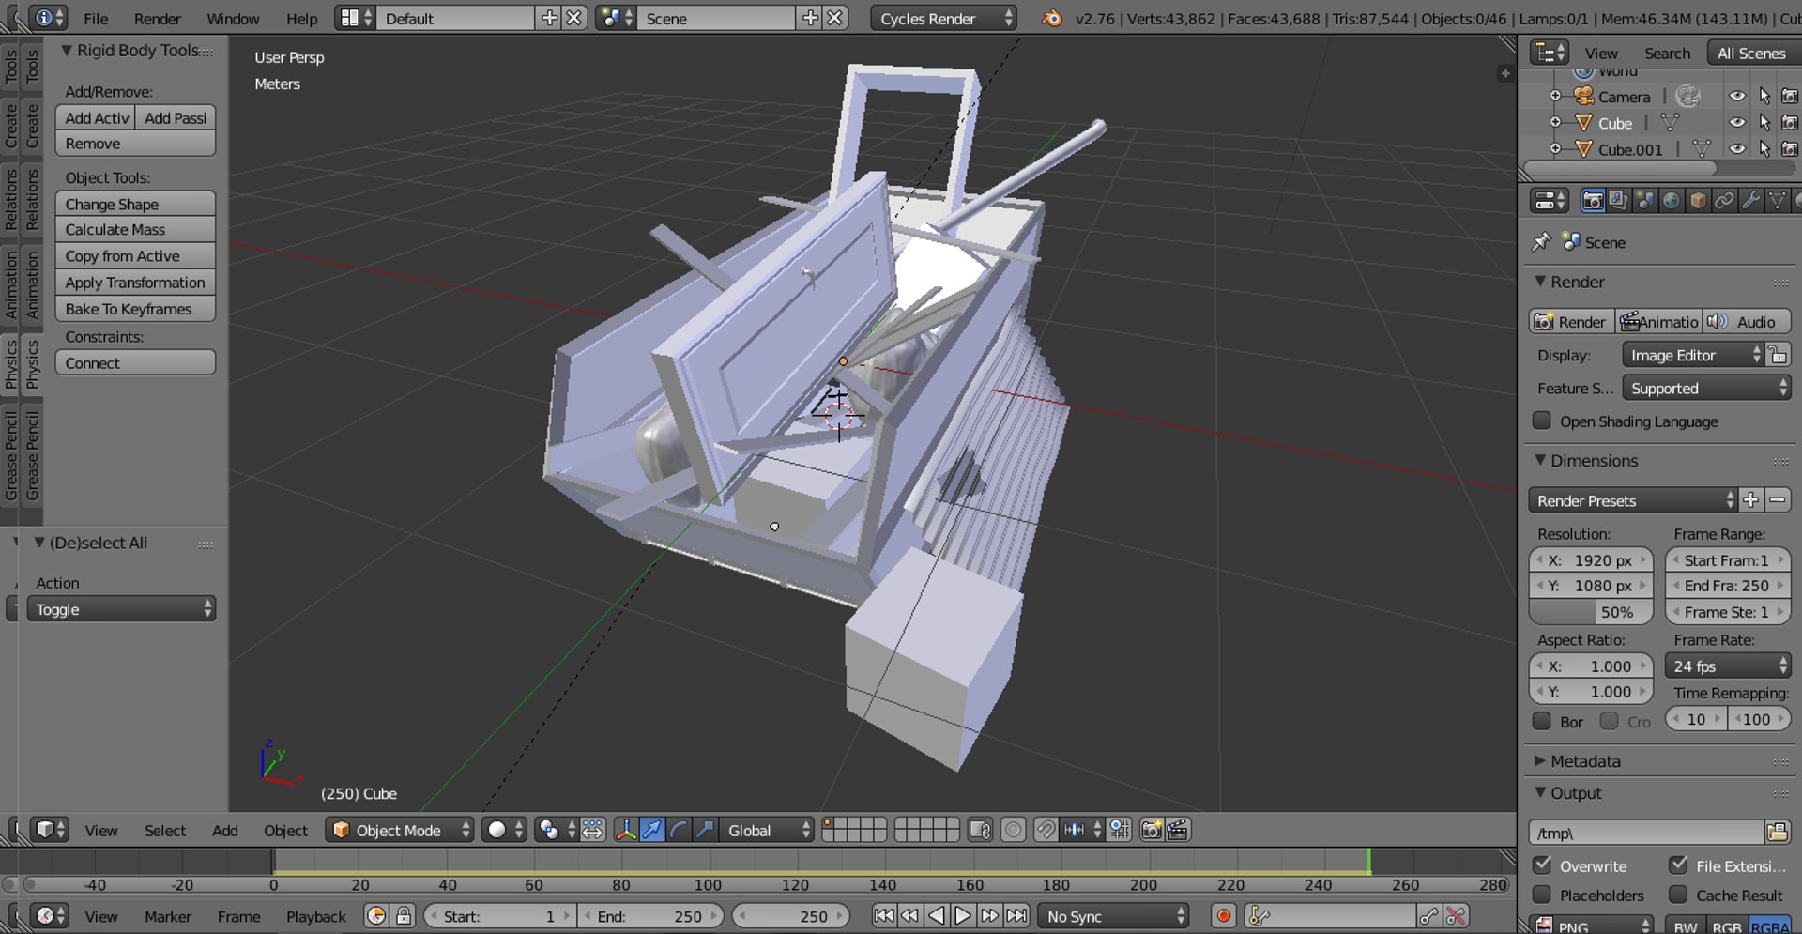Toggle snap magnet icon in 3D header
The height and width of the screenshot is (934, 1802).
[1046, 830]
